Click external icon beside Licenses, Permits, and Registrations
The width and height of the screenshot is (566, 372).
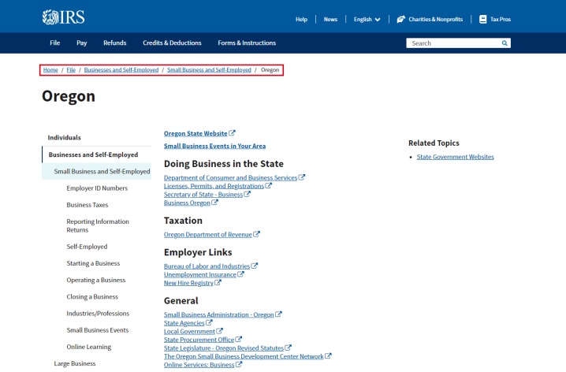click(269, 185)
